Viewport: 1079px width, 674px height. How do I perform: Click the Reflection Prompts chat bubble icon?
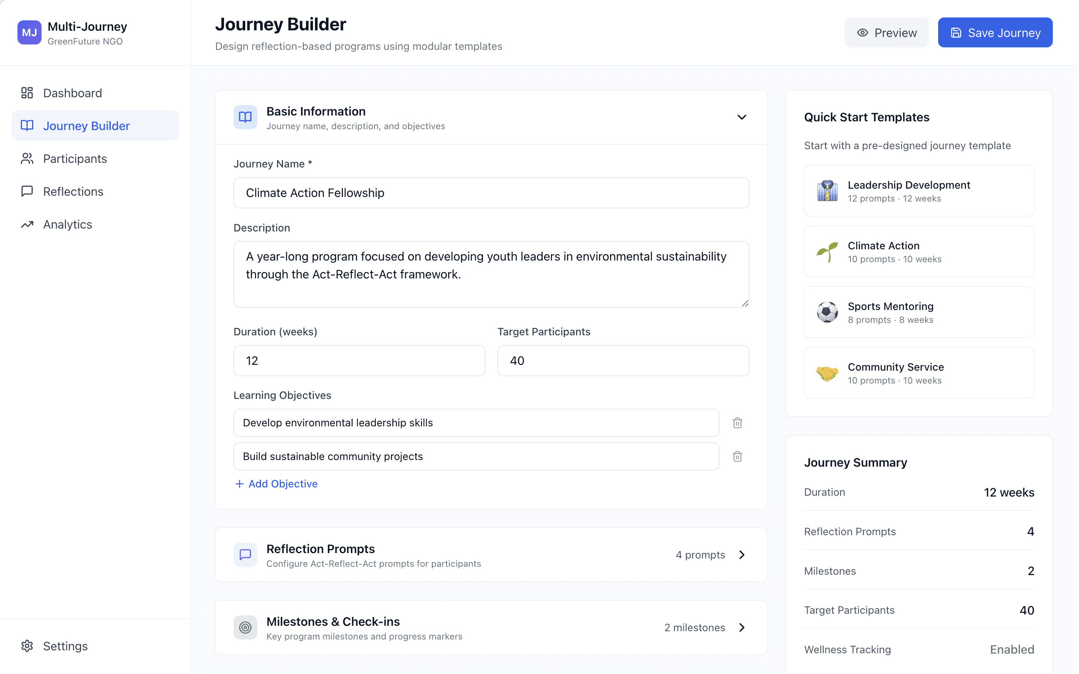[246, 556]
